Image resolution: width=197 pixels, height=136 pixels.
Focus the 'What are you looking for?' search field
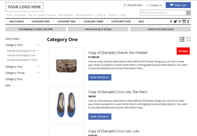(x=163, y=13)
